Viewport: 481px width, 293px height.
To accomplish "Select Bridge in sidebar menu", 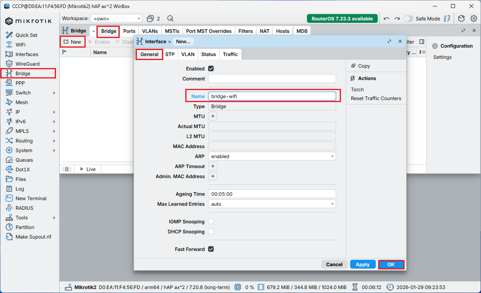I will click(23, 74).
